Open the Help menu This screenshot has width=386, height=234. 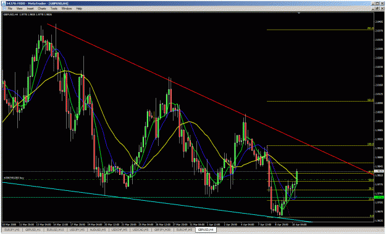point(79,9)
